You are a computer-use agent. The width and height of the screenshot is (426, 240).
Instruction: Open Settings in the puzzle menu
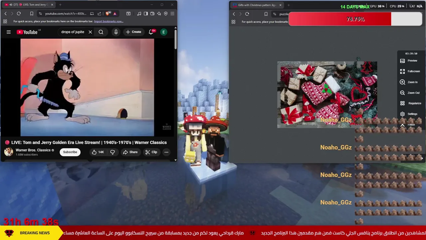coord(409,114)
